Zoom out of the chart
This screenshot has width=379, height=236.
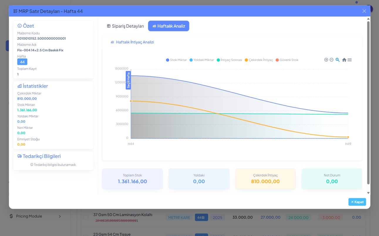(331, 60)
